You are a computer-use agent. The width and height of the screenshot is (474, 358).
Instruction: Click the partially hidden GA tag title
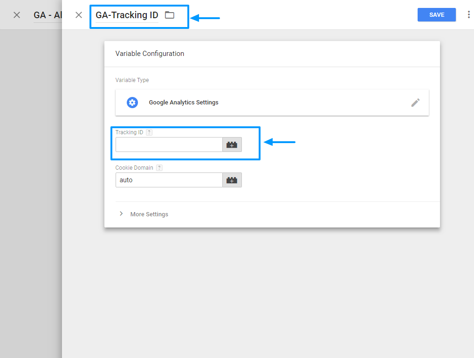(48, 15)
